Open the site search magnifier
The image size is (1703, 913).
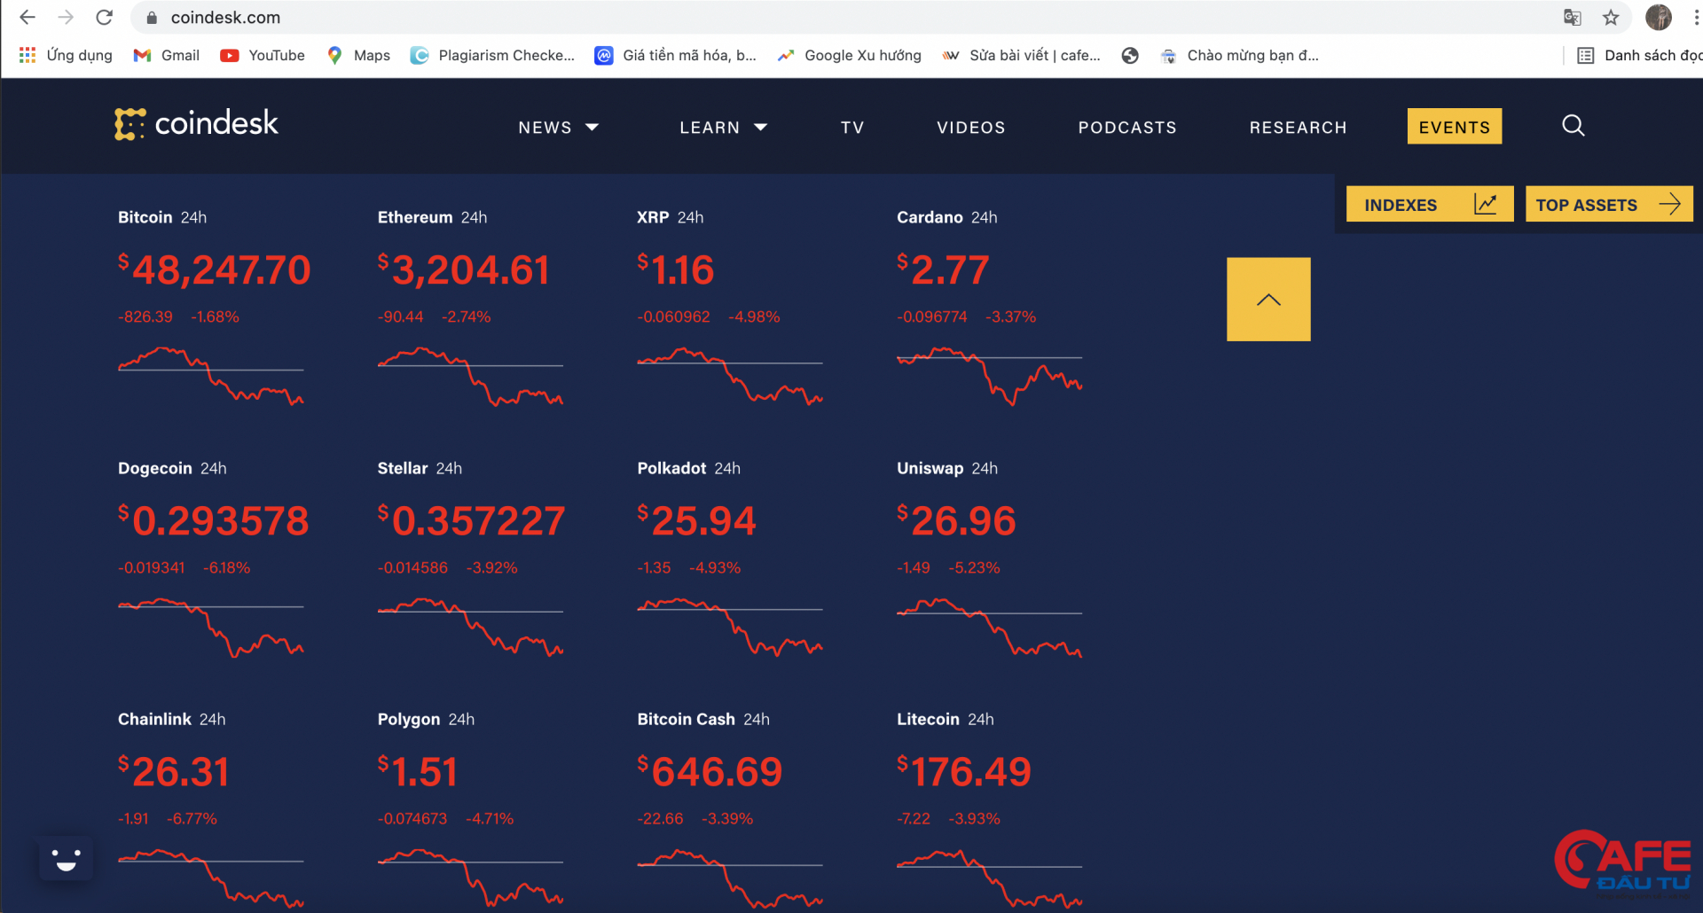coord(1574,126)
